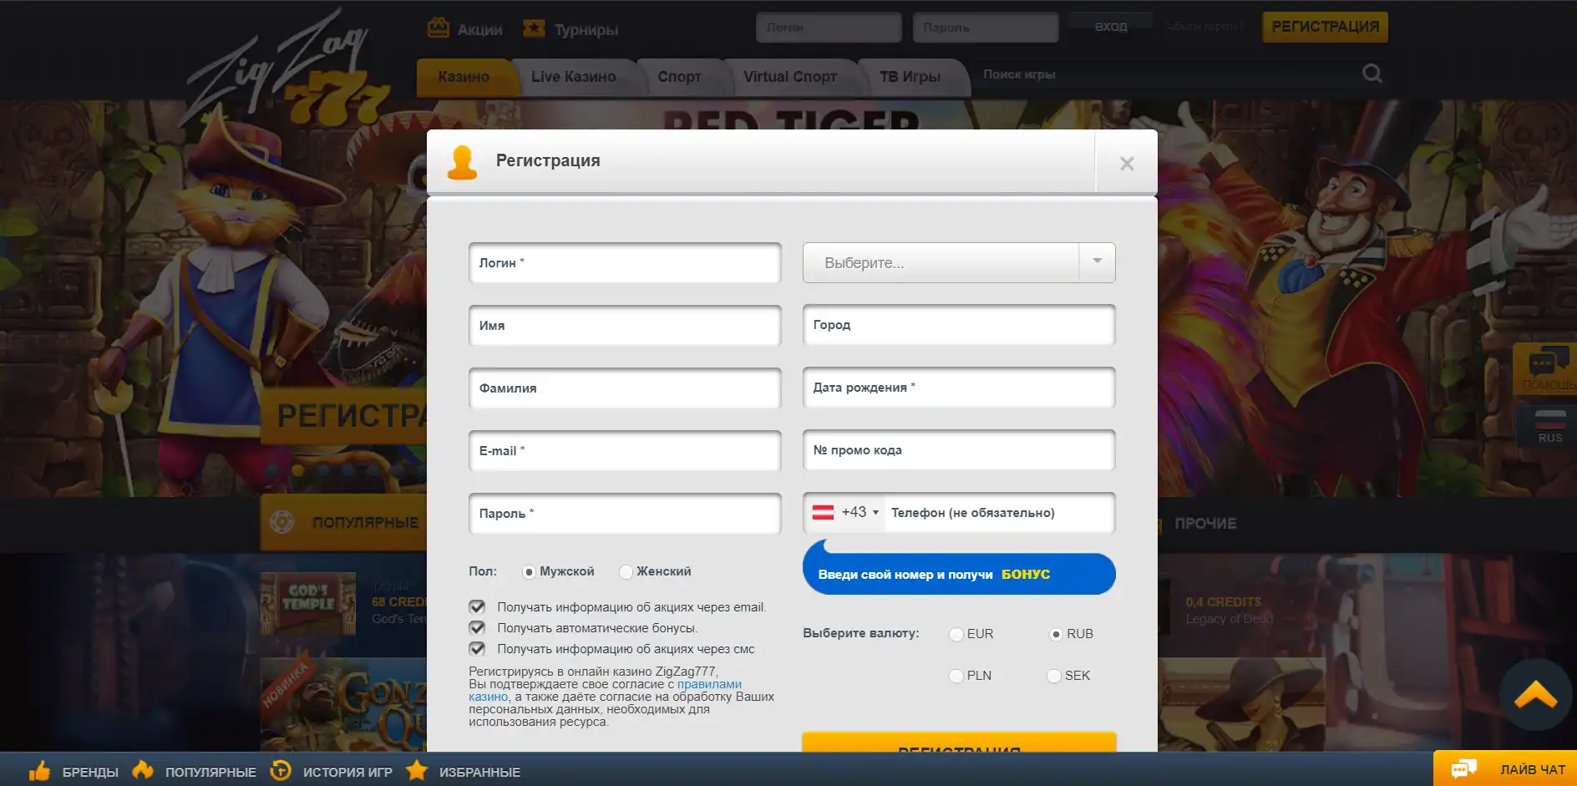Switch to Live Казино tab
Screen dimensions: 1577x786
tap(573, 77)
